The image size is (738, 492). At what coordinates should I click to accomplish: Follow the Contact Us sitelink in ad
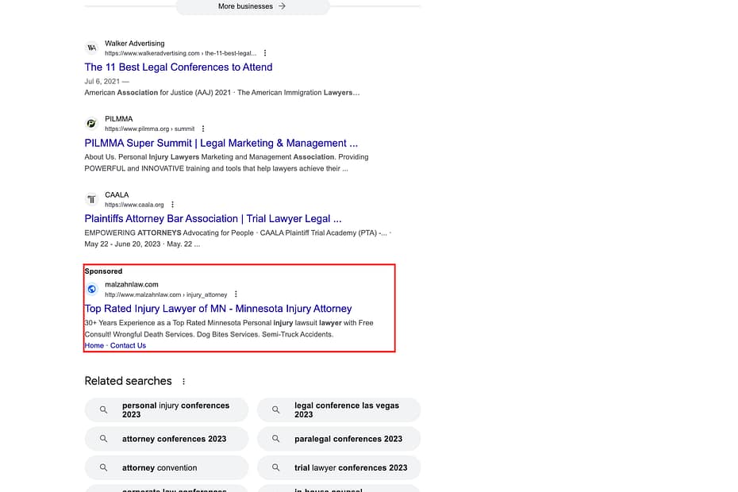128,345
